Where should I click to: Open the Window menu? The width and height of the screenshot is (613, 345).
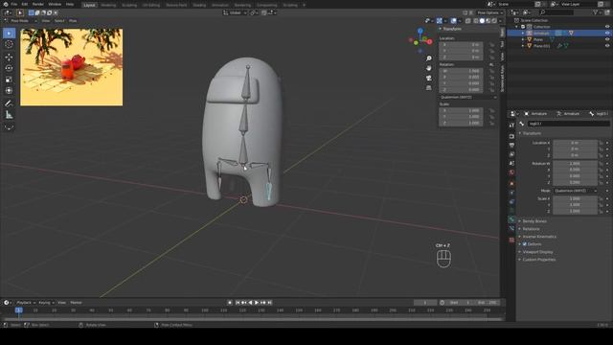tap(55, 4)
